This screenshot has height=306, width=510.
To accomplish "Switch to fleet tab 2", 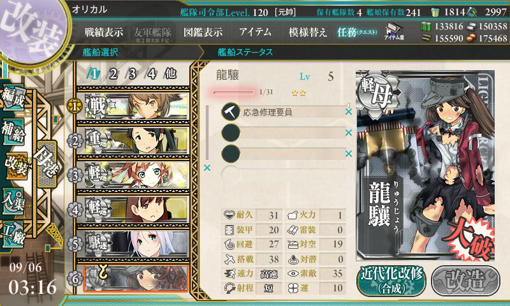I will (113, 74).
